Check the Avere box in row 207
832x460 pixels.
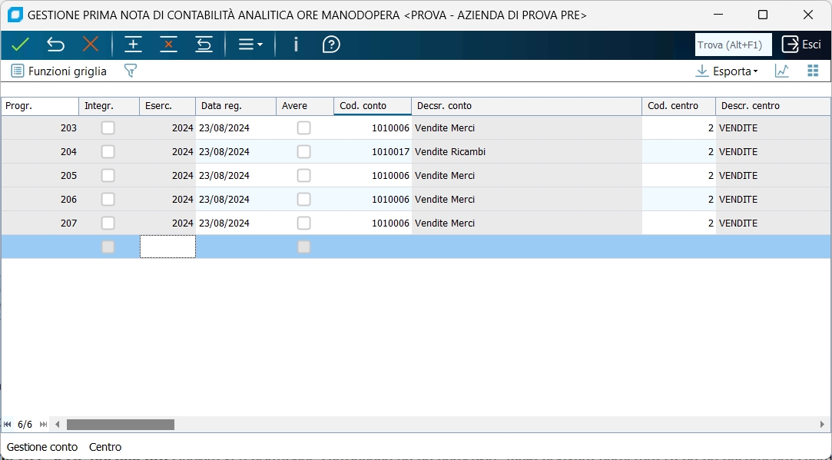(x=304, y=223)
